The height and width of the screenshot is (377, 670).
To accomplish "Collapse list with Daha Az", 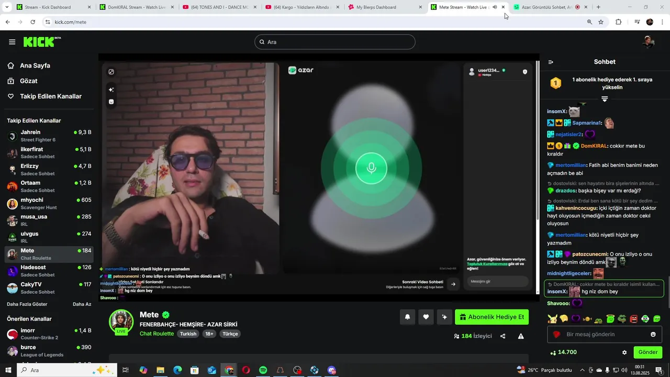I will (82, 304).
